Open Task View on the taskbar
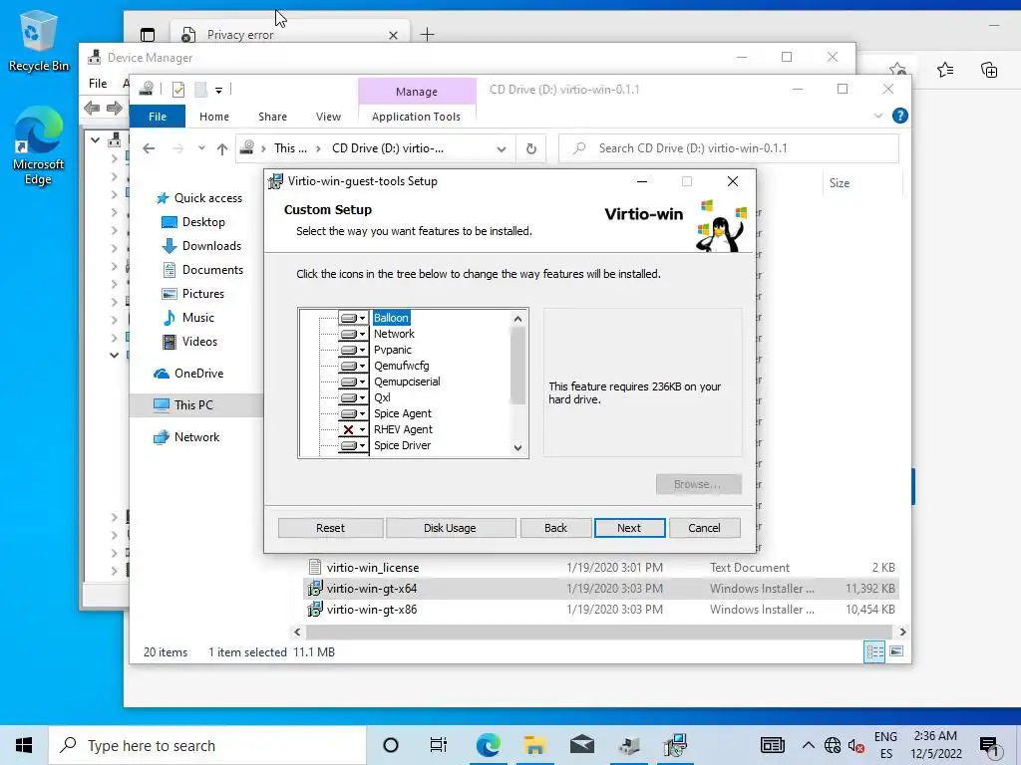 pyautogui.click(x=439, y=745)
